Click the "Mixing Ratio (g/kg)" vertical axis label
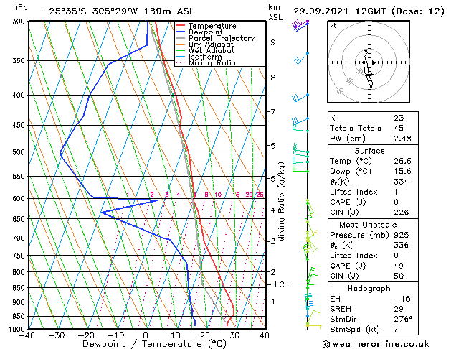The image size is (451, 349). point(281,202)
